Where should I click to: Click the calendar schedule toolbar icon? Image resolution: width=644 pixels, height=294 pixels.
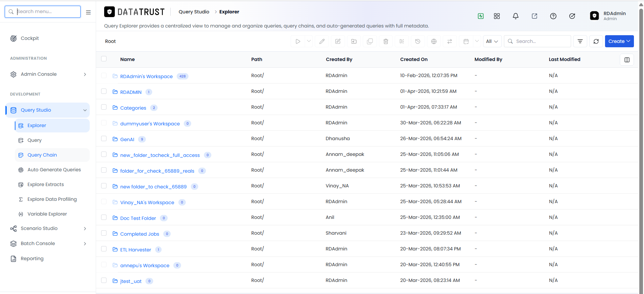[x=466, y=41]
